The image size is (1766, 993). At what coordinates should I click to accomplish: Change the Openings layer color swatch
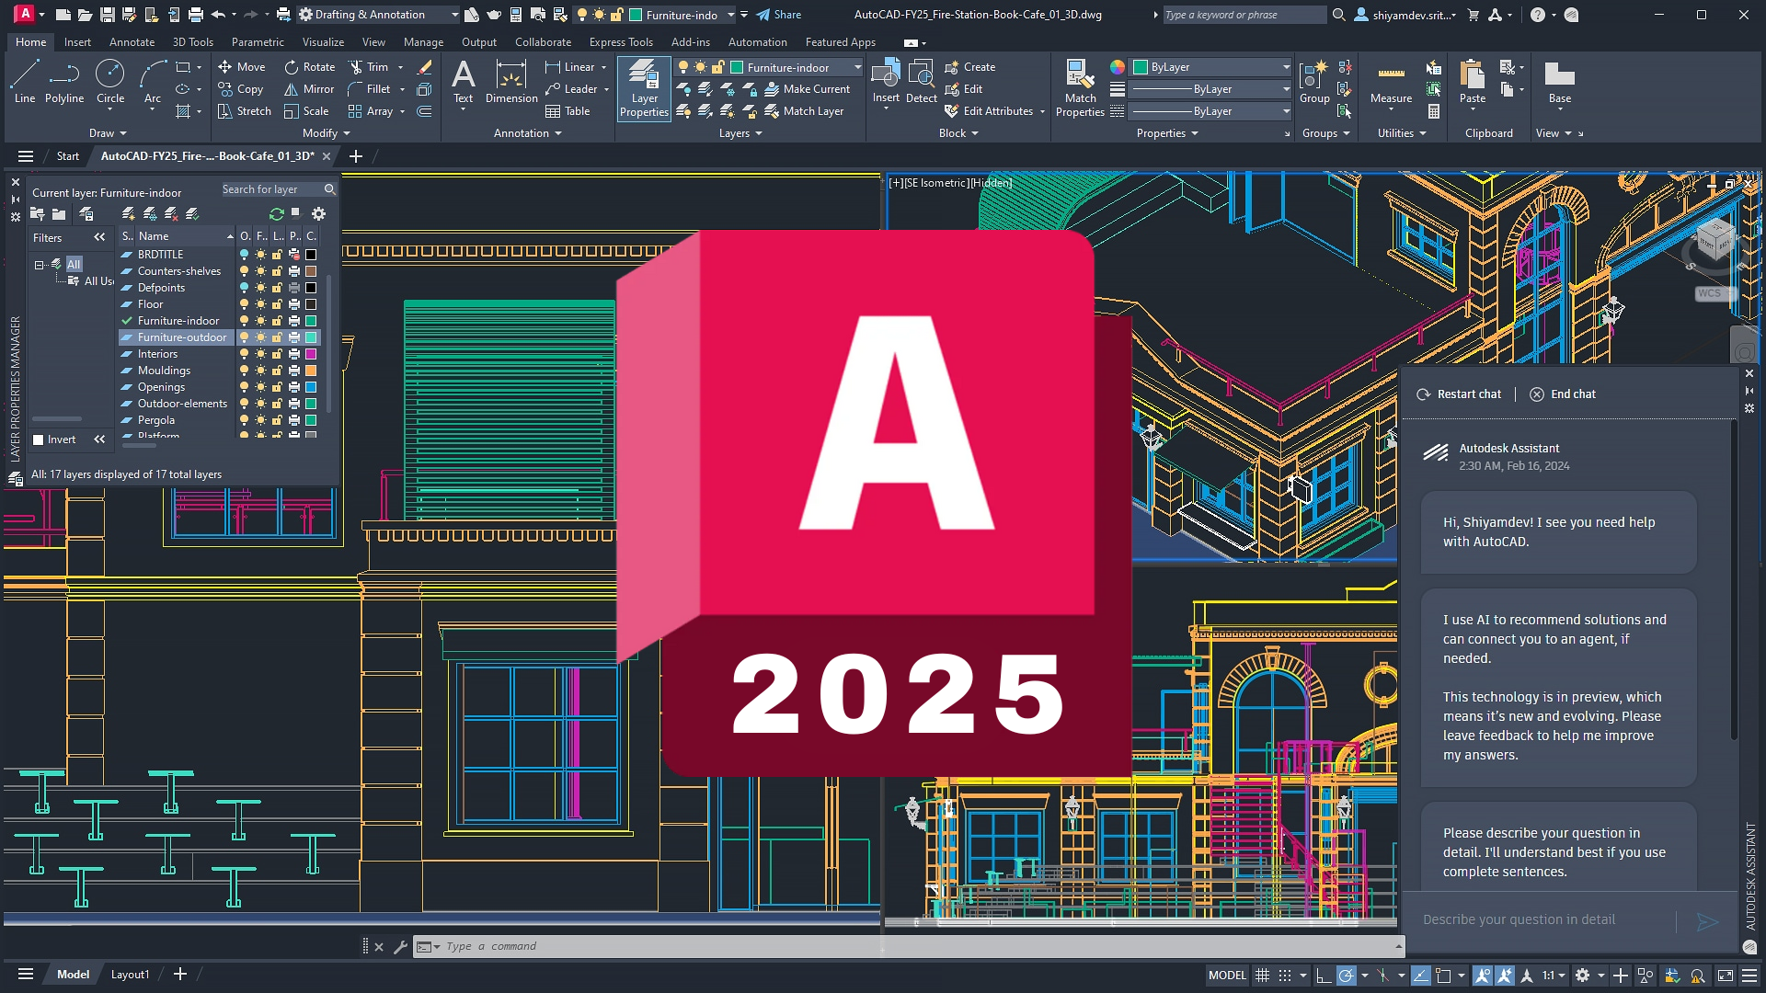point(311,386)
